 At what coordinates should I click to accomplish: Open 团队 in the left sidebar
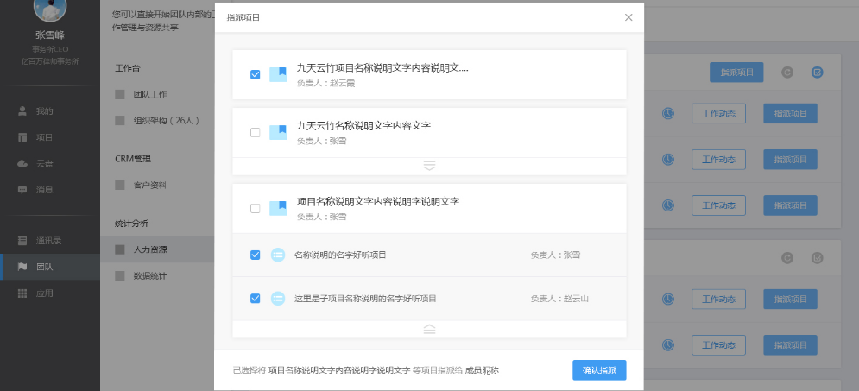click(x=44, y=267)
